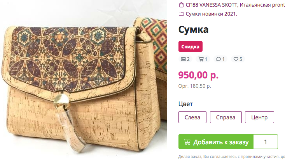Click the Сумка product title
Image resolution: width=285 pixels, height=165 pixels.
tap(193, 30)
